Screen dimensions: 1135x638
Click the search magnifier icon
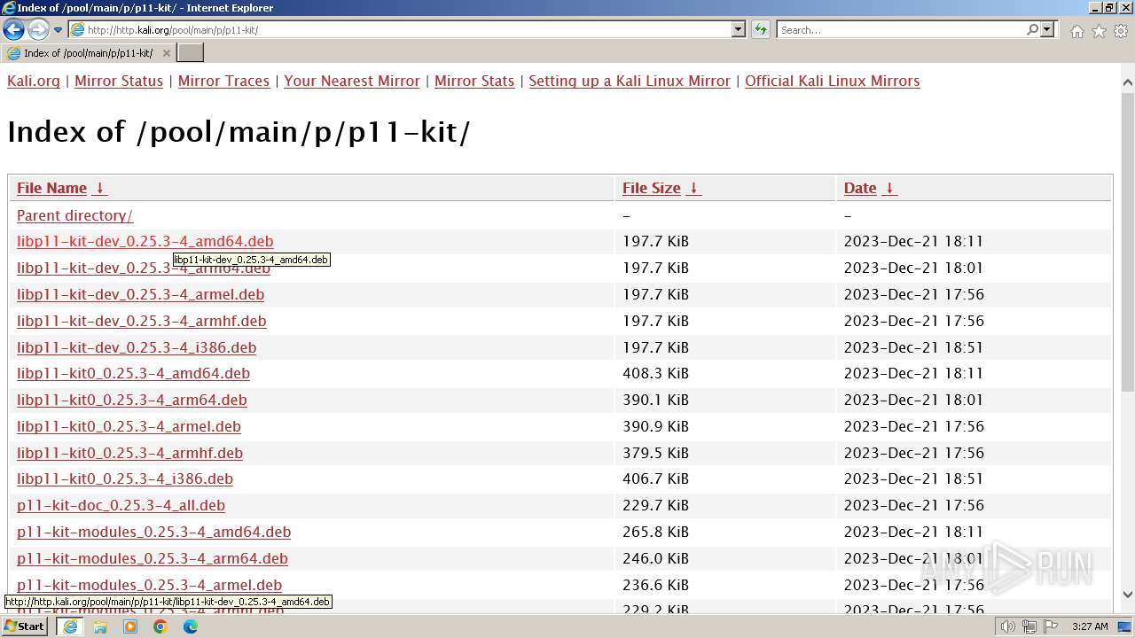pyautogui.click(x=1032, y=29)
